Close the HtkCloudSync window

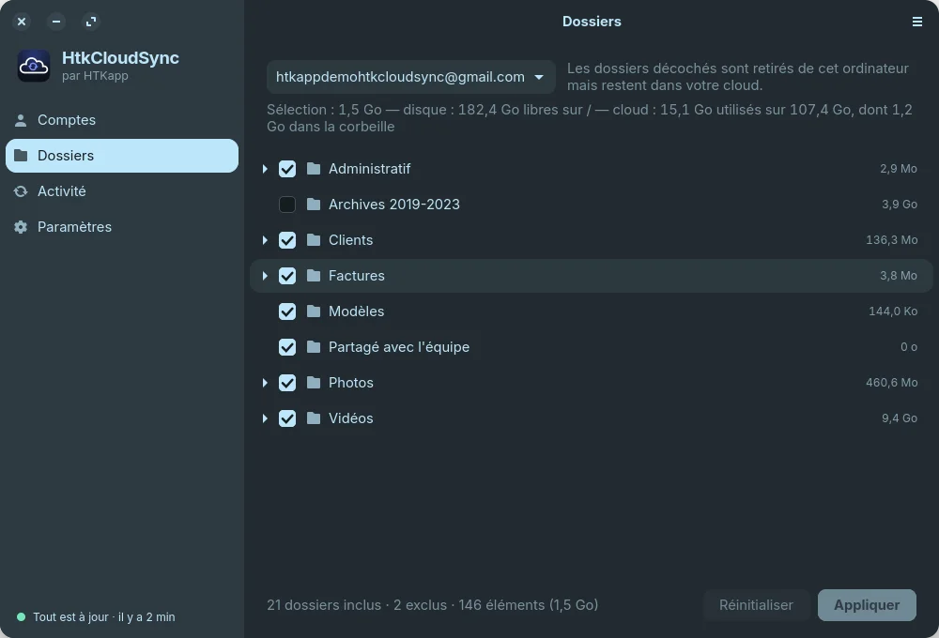point(22,22)
